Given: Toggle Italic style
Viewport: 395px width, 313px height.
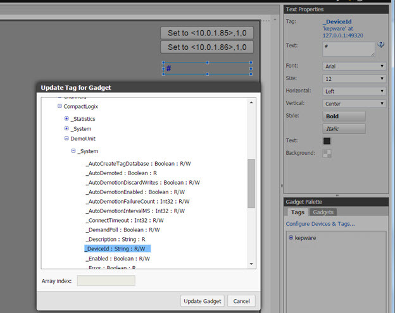Looking at the screenshot, I should (x=344, y=128).
